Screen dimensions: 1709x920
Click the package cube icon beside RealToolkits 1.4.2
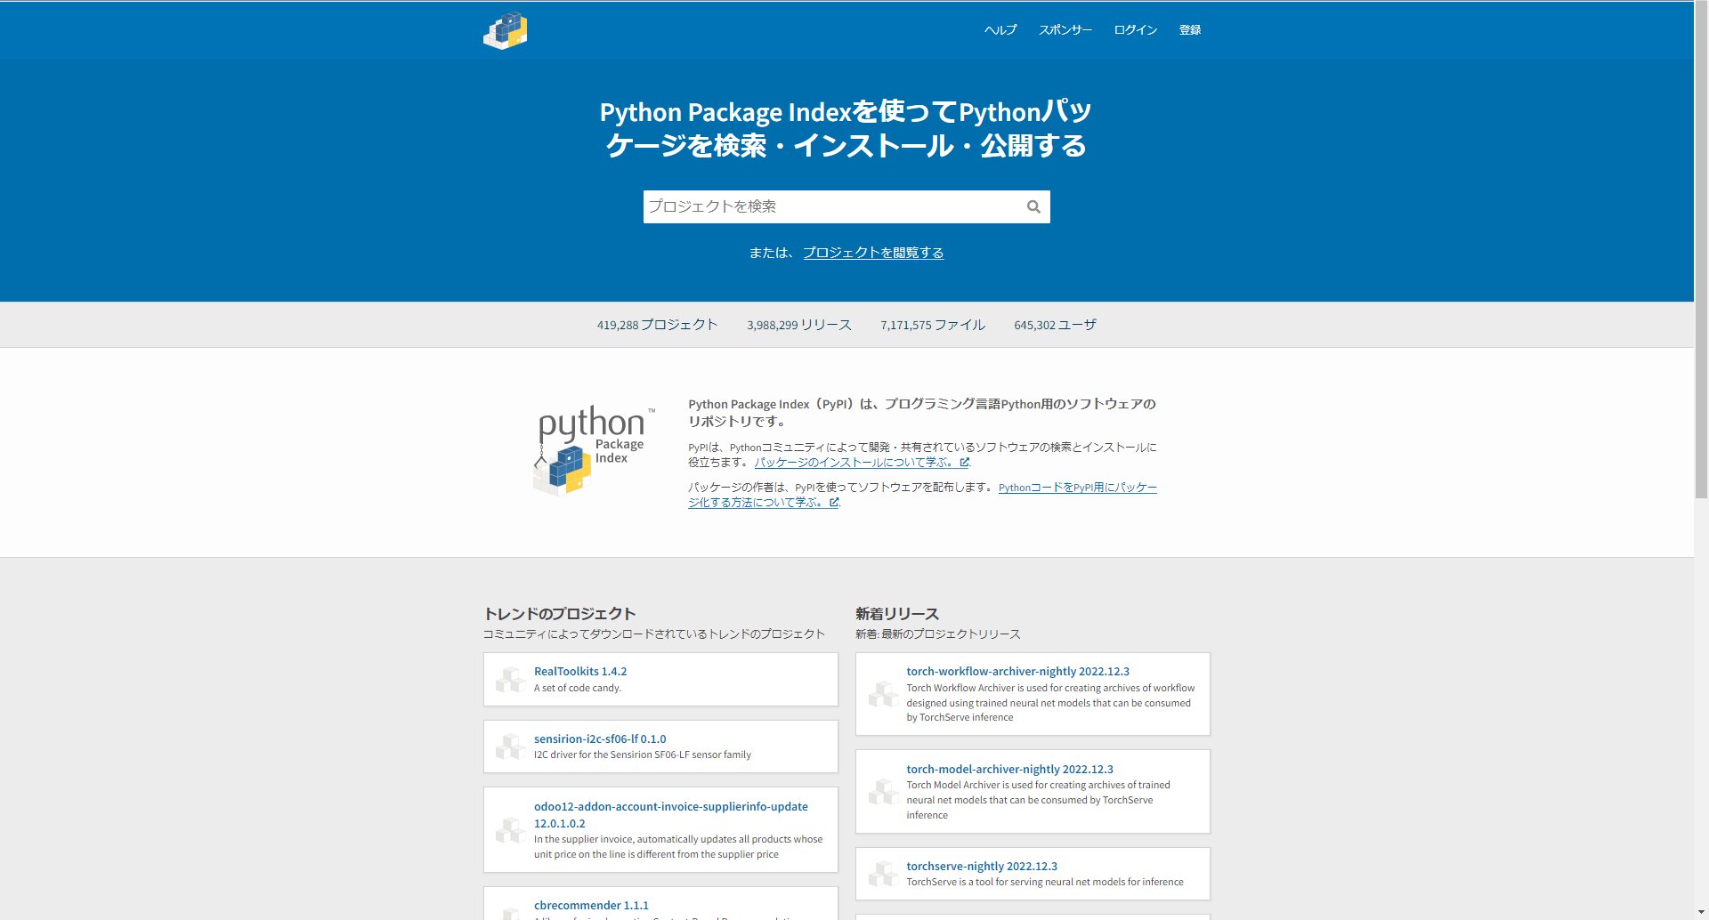[509, 679]
